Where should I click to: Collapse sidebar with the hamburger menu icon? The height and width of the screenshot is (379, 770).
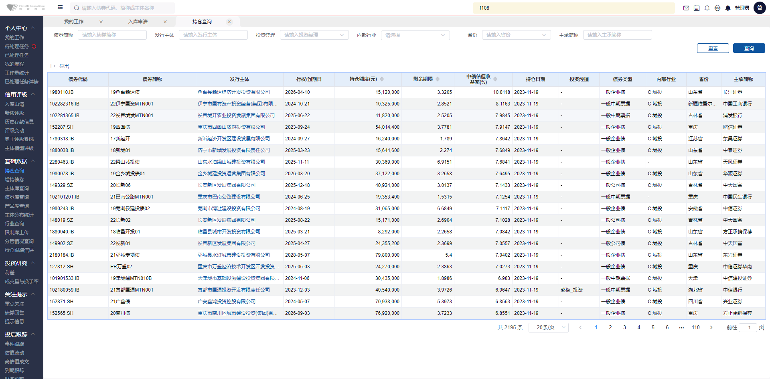(60, 7)
